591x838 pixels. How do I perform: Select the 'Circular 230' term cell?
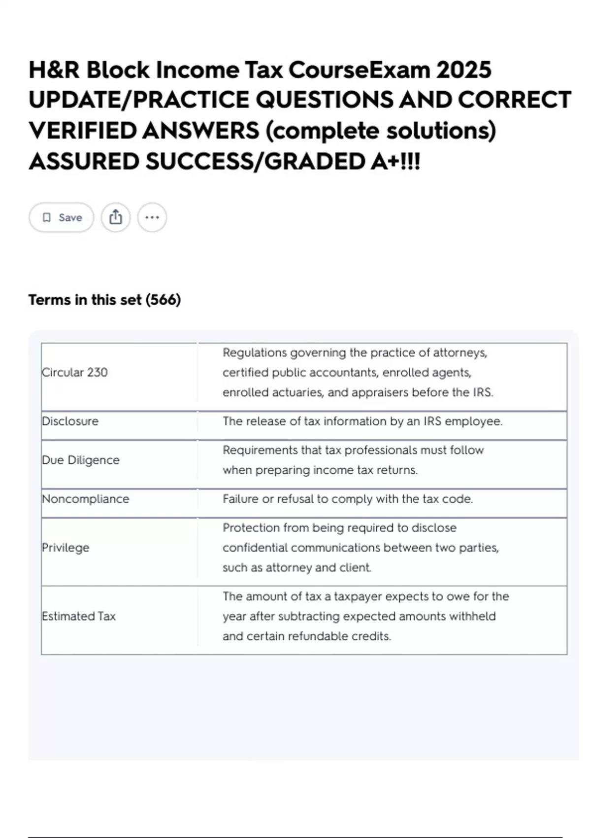75,372
